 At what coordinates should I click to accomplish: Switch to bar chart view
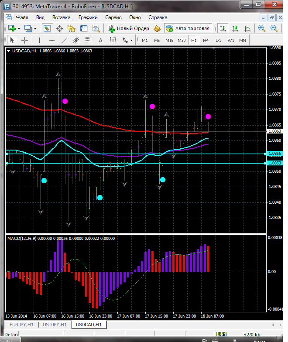[x=223, y=28]
